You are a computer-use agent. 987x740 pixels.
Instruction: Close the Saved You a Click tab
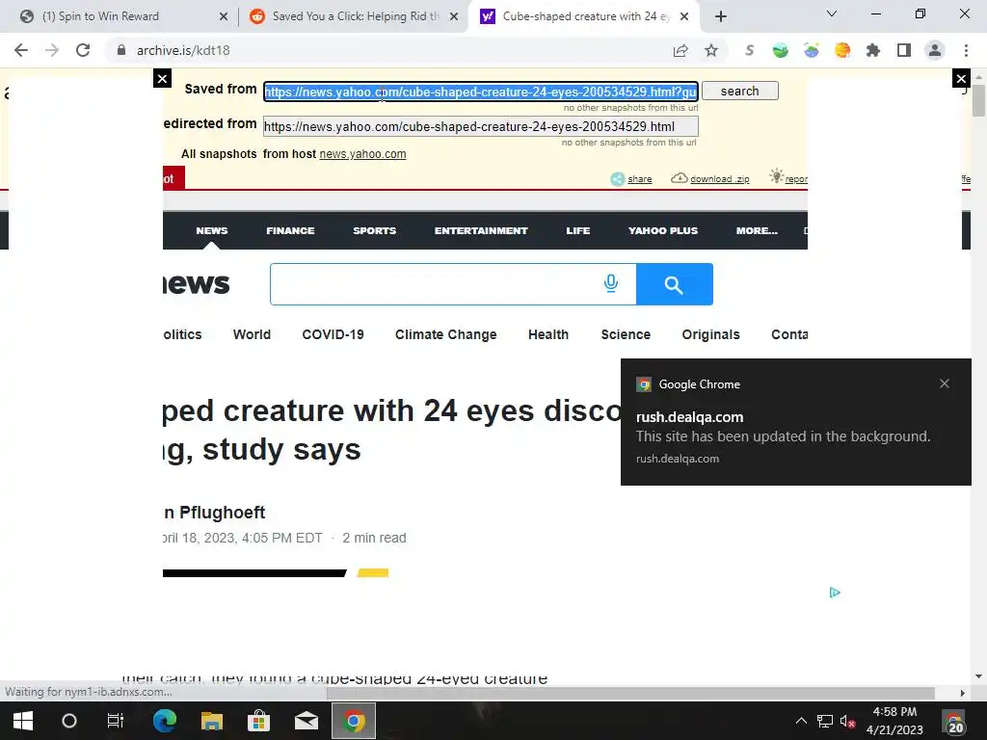pyautogui.click(x=454, y=16)
